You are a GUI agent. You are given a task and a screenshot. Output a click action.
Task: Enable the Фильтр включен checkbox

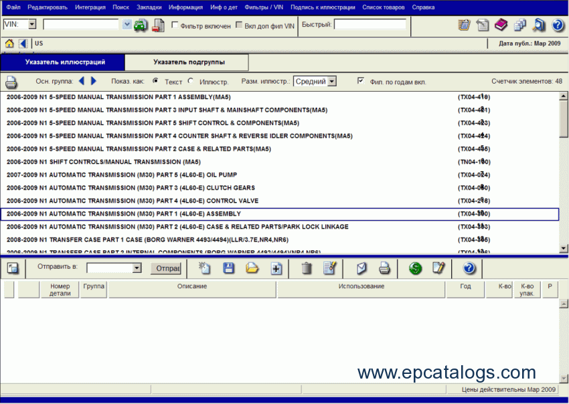(x=175, y=25)
